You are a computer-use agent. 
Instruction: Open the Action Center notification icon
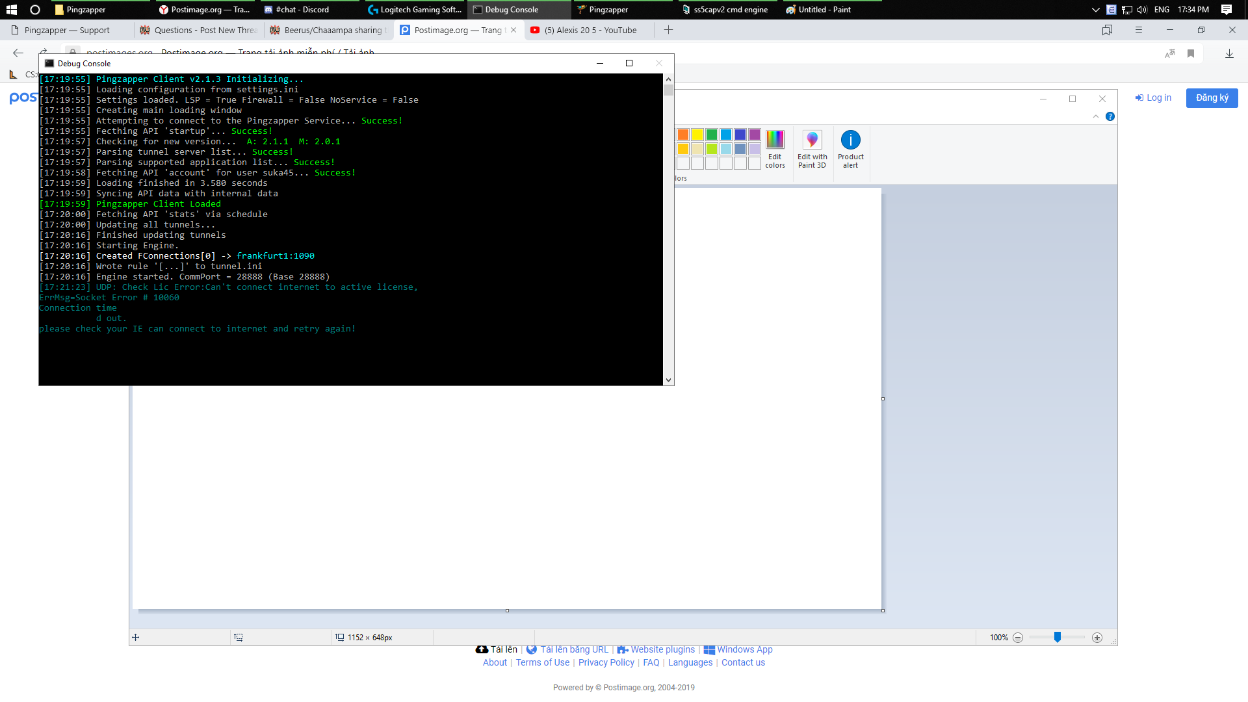click(1227, 10)
